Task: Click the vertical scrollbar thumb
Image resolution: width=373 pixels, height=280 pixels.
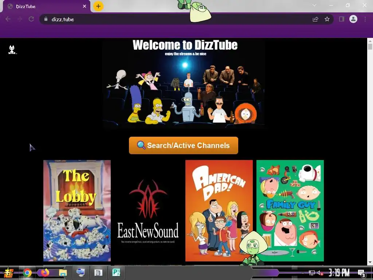Action: coord(370,46)
